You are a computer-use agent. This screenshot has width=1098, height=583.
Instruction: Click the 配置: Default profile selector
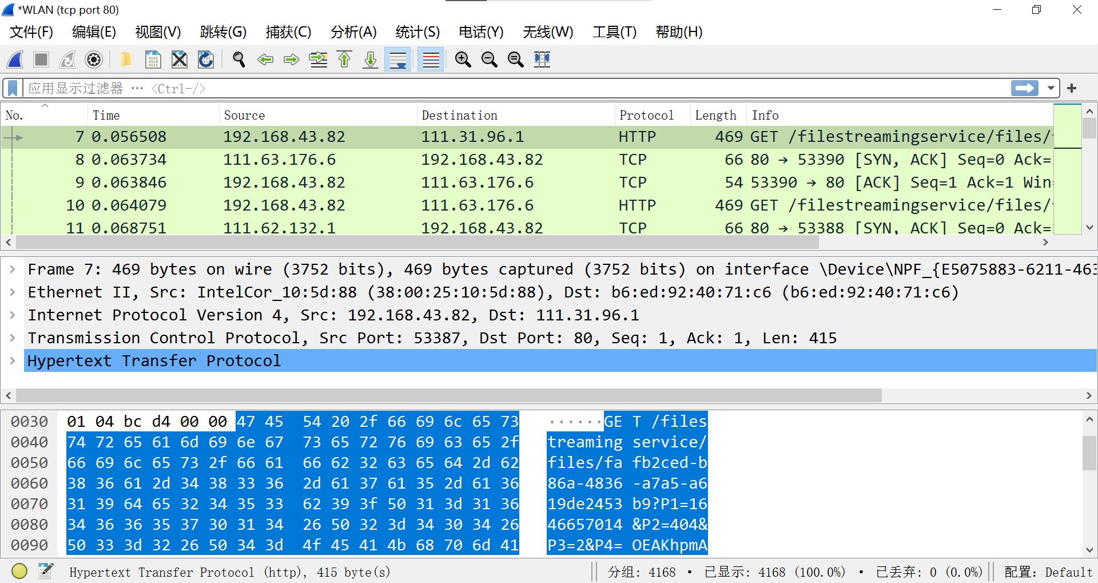tap(1048, 572)
